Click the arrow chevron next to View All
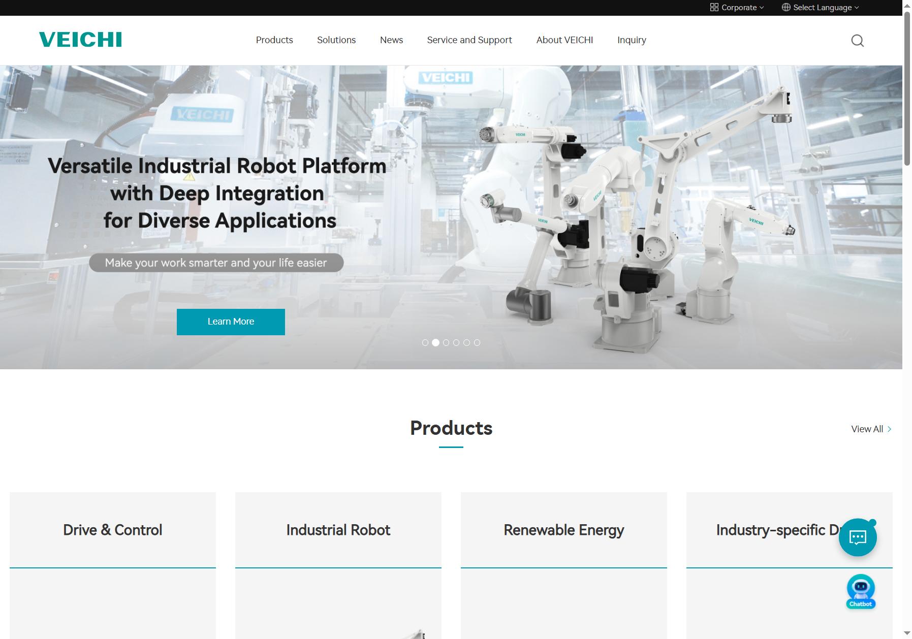Image resolution: width=912 pixels, height=639 pixels. pyautogui.click(x=889, y=429)
